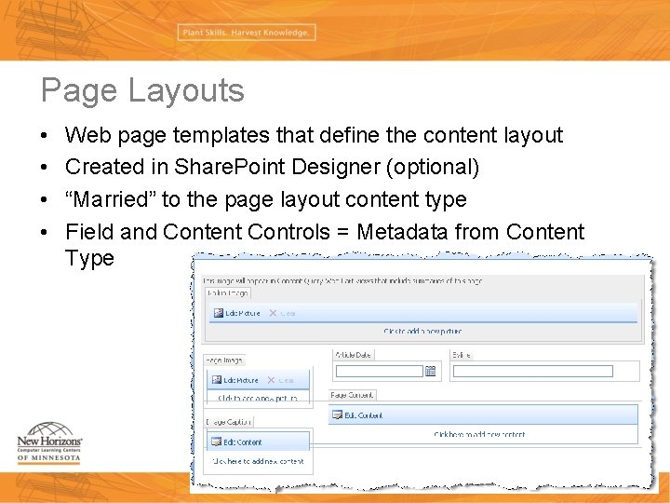
Task: Click the Clear X icon in Rollup Image section
Action: coord(273,313)
